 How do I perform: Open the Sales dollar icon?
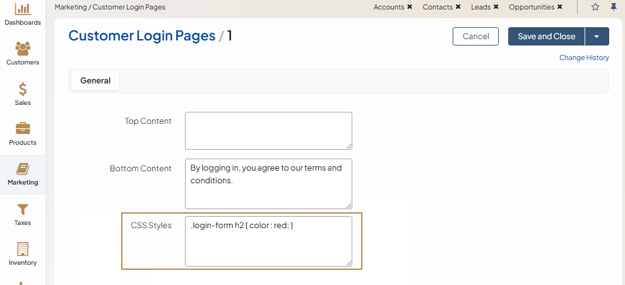tap(23, 89)
